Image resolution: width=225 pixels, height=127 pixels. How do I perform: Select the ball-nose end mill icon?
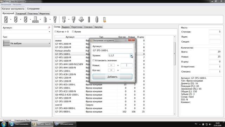coord(26,19)
